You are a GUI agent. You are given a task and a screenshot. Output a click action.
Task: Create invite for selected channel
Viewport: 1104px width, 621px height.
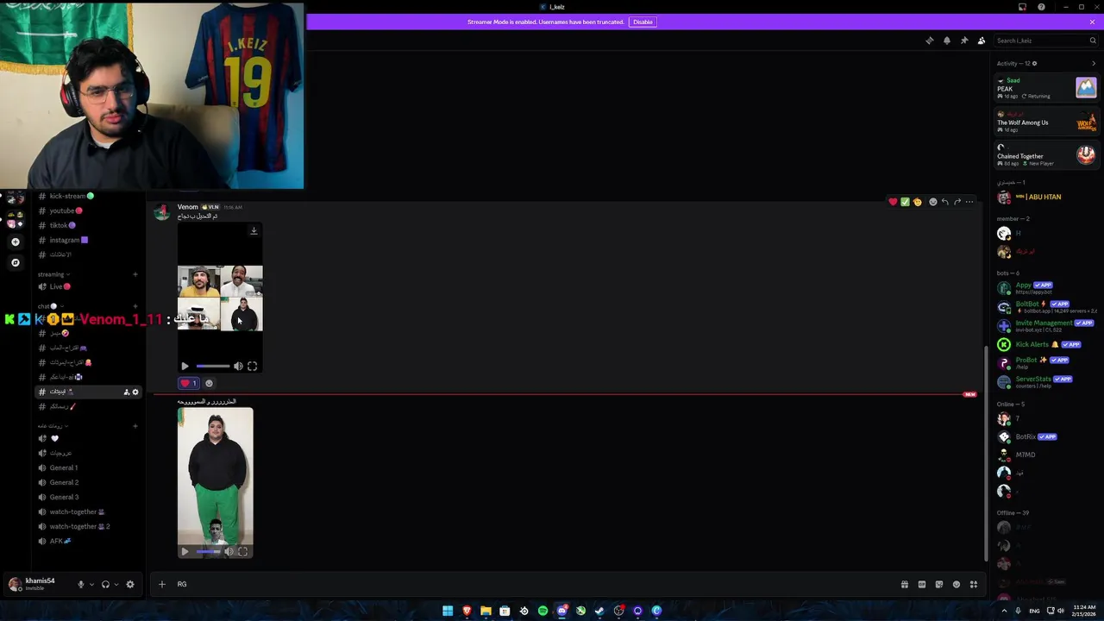126,392
